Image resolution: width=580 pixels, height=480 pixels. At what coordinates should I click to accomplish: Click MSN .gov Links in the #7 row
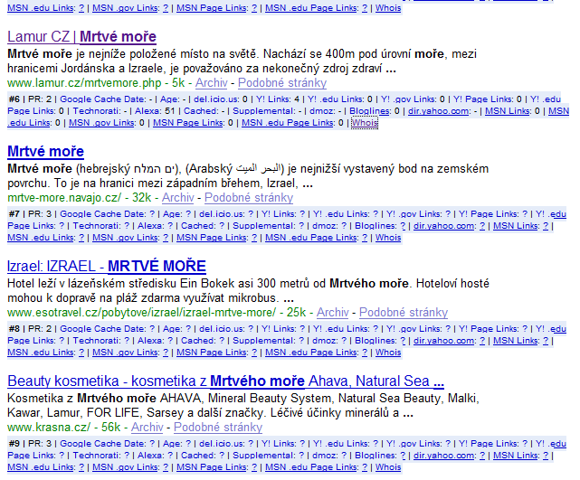point(125,238)
